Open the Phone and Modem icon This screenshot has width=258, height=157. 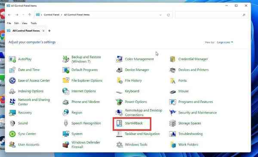pos(66,102)
